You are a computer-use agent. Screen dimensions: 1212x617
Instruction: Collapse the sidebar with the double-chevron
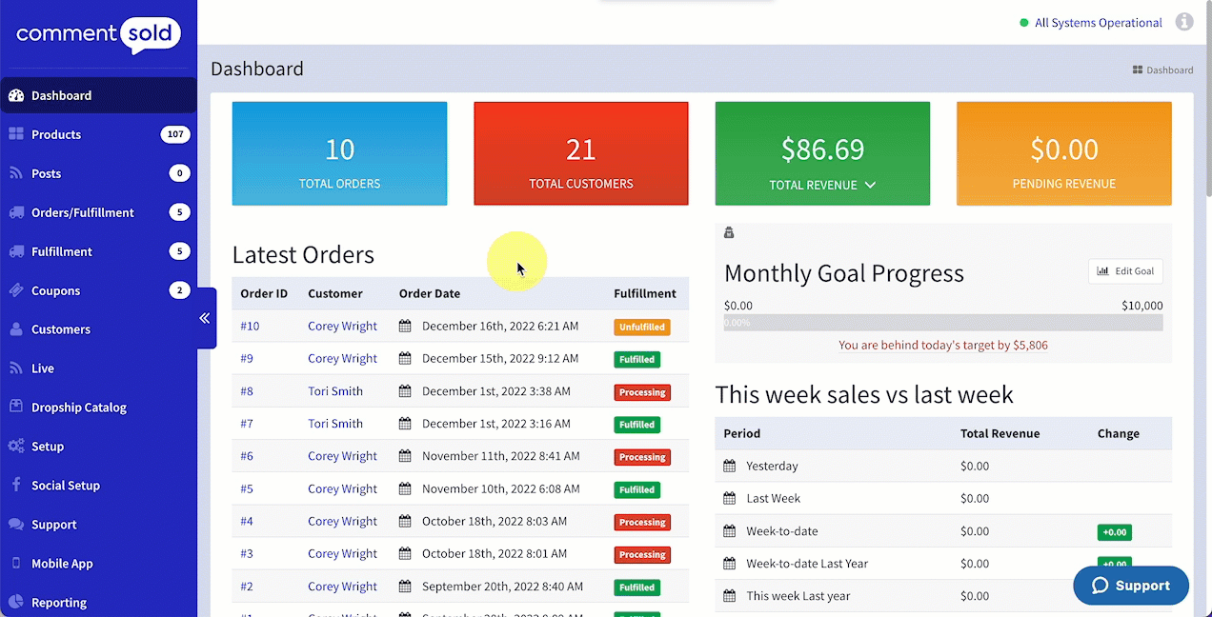click(x=205, y=318)
